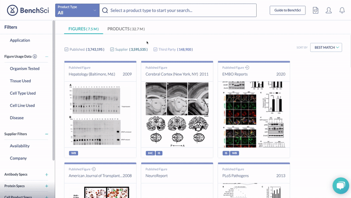
Task: Expand the Antibody Specs section
Action: pyautogui.click(x=47, y=174)
